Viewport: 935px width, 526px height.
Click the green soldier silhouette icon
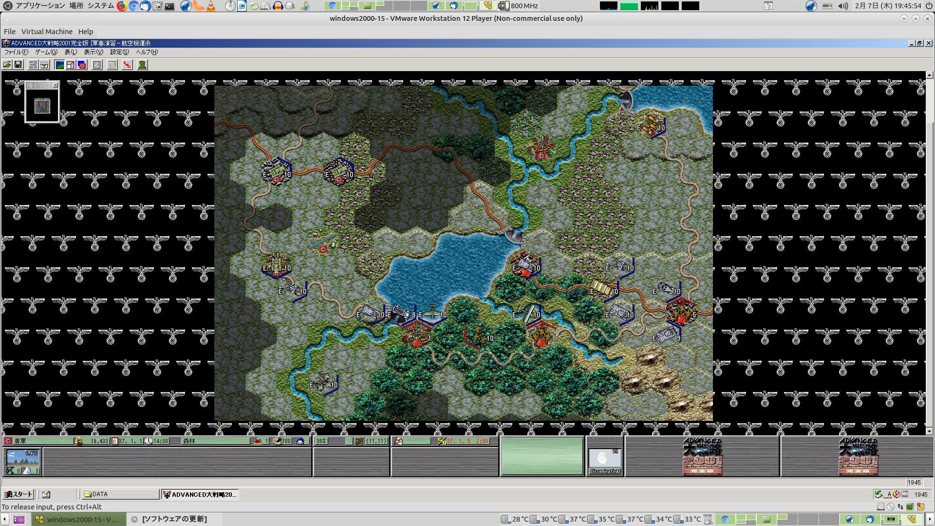(142, 65)
